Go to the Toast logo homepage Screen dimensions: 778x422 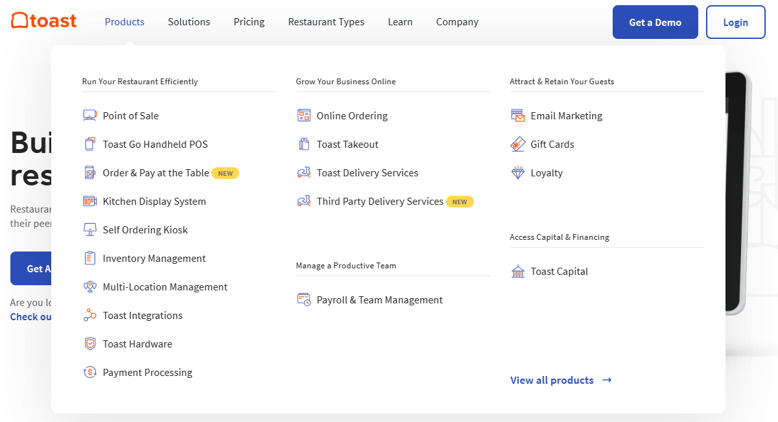(x=44, y=21)
